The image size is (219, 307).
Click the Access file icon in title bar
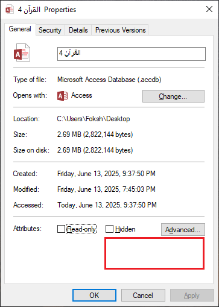click(10, 10)
